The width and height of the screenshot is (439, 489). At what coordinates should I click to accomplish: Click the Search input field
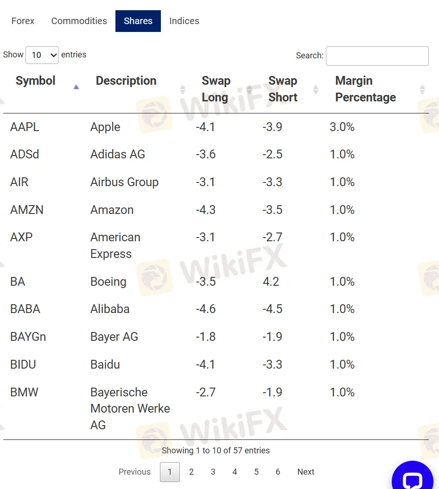(377, 56)
